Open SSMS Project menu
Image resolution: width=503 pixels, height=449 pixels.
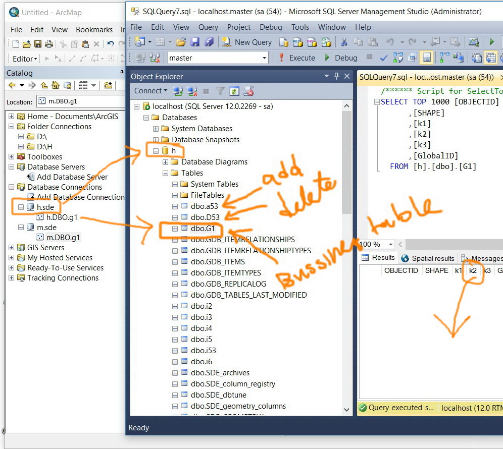pyautogui.click(x=239, y=27)
